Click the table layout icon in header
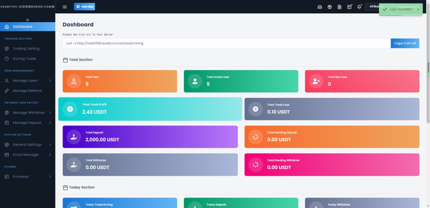430x208 pixels. [349, 7]
